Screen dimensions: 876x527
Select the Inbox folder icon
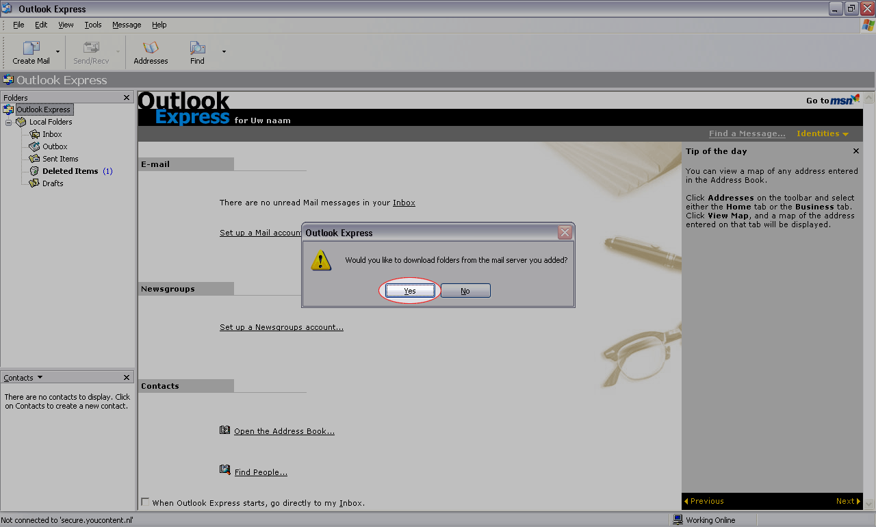pyautogui.click(x=34, y=134)
